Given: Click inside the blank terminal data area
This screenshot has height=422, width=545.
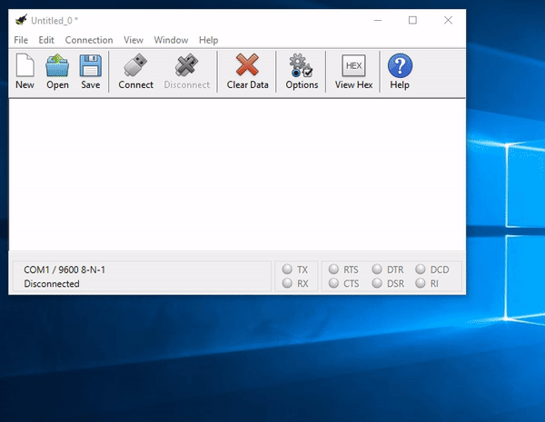Looking at the screenshot, I should [236, 172].
